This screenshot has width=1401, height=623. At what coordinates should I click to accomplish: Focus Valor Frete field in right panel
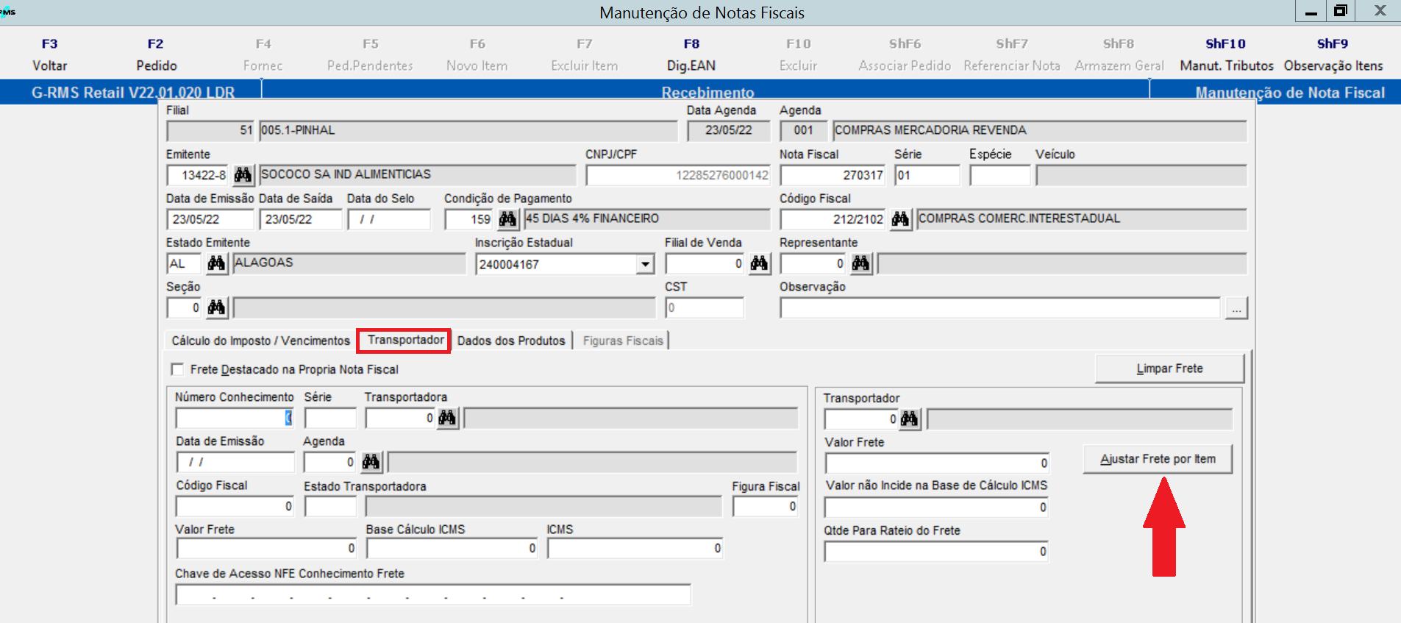(x=937, y=463)
